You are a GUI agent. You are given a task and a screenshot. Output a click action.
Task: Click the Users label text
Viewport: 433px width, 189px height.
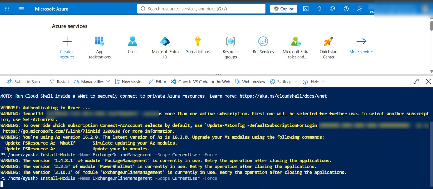(132, 52)
